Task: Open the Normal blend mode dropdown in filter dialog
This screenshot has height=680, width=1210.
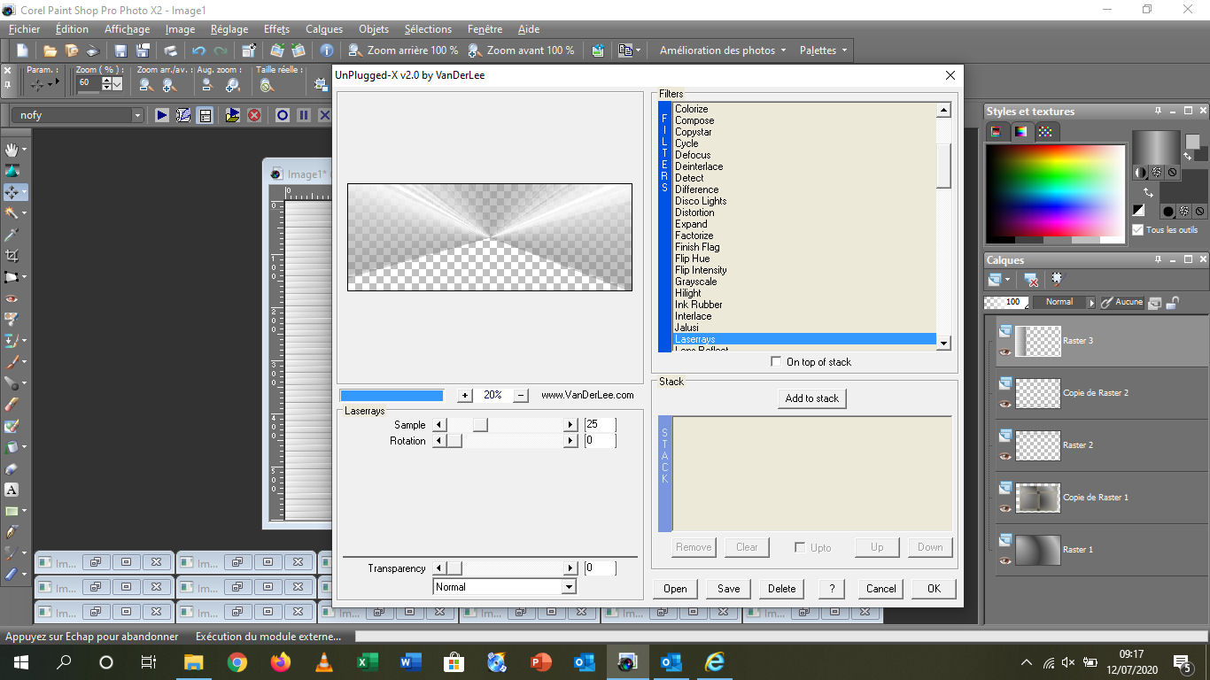Action: (x=569, y=587)
